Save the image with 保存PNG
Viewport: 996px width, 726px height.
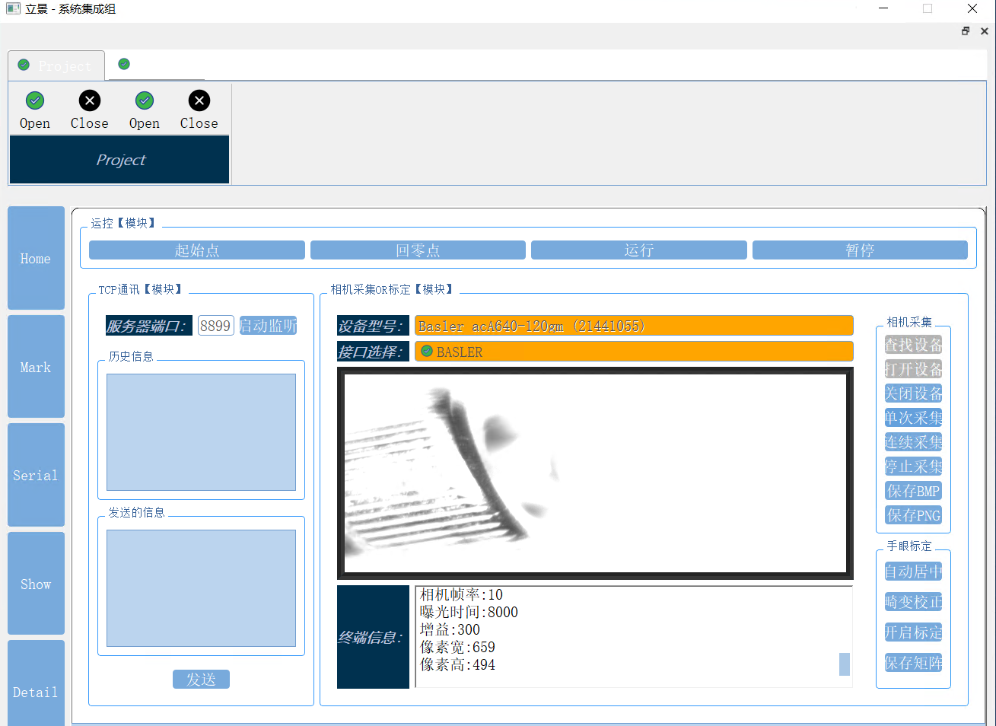click(x=913, y=515)
